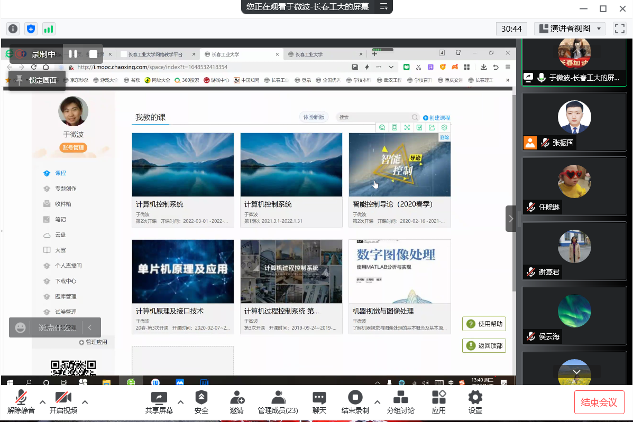The image size is (633, 422).
Task: Enter full screen mode
Action: point(619,29)
